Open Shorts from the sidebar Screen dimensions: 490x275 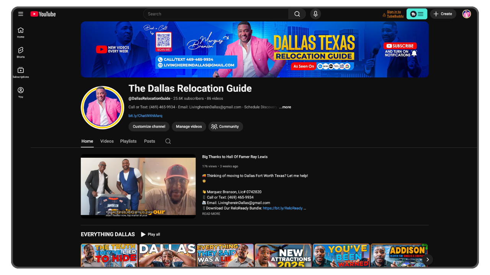(x=21, y=52)
